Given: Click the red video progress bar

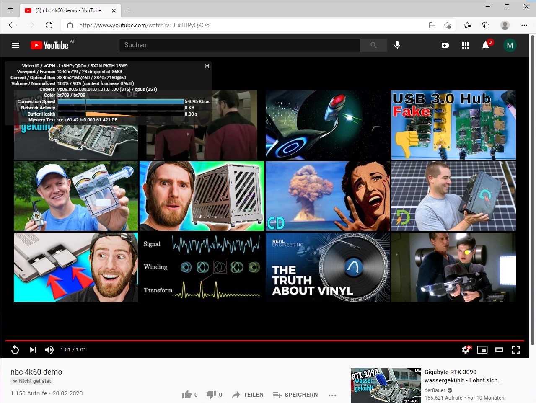Looking at the screenshot, I should 265,341.
